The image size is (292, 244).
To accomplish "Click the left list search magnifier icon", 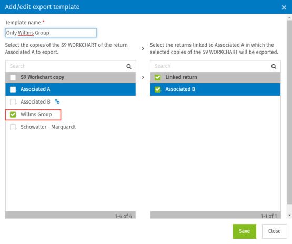I will point(129,66).
